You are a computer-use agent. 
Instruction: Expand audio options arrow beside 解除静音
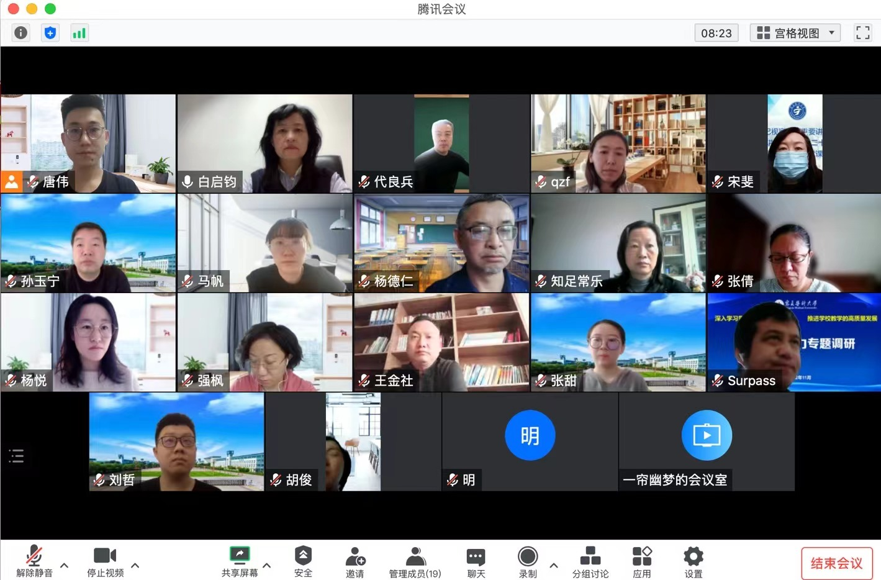coord(64,565)
